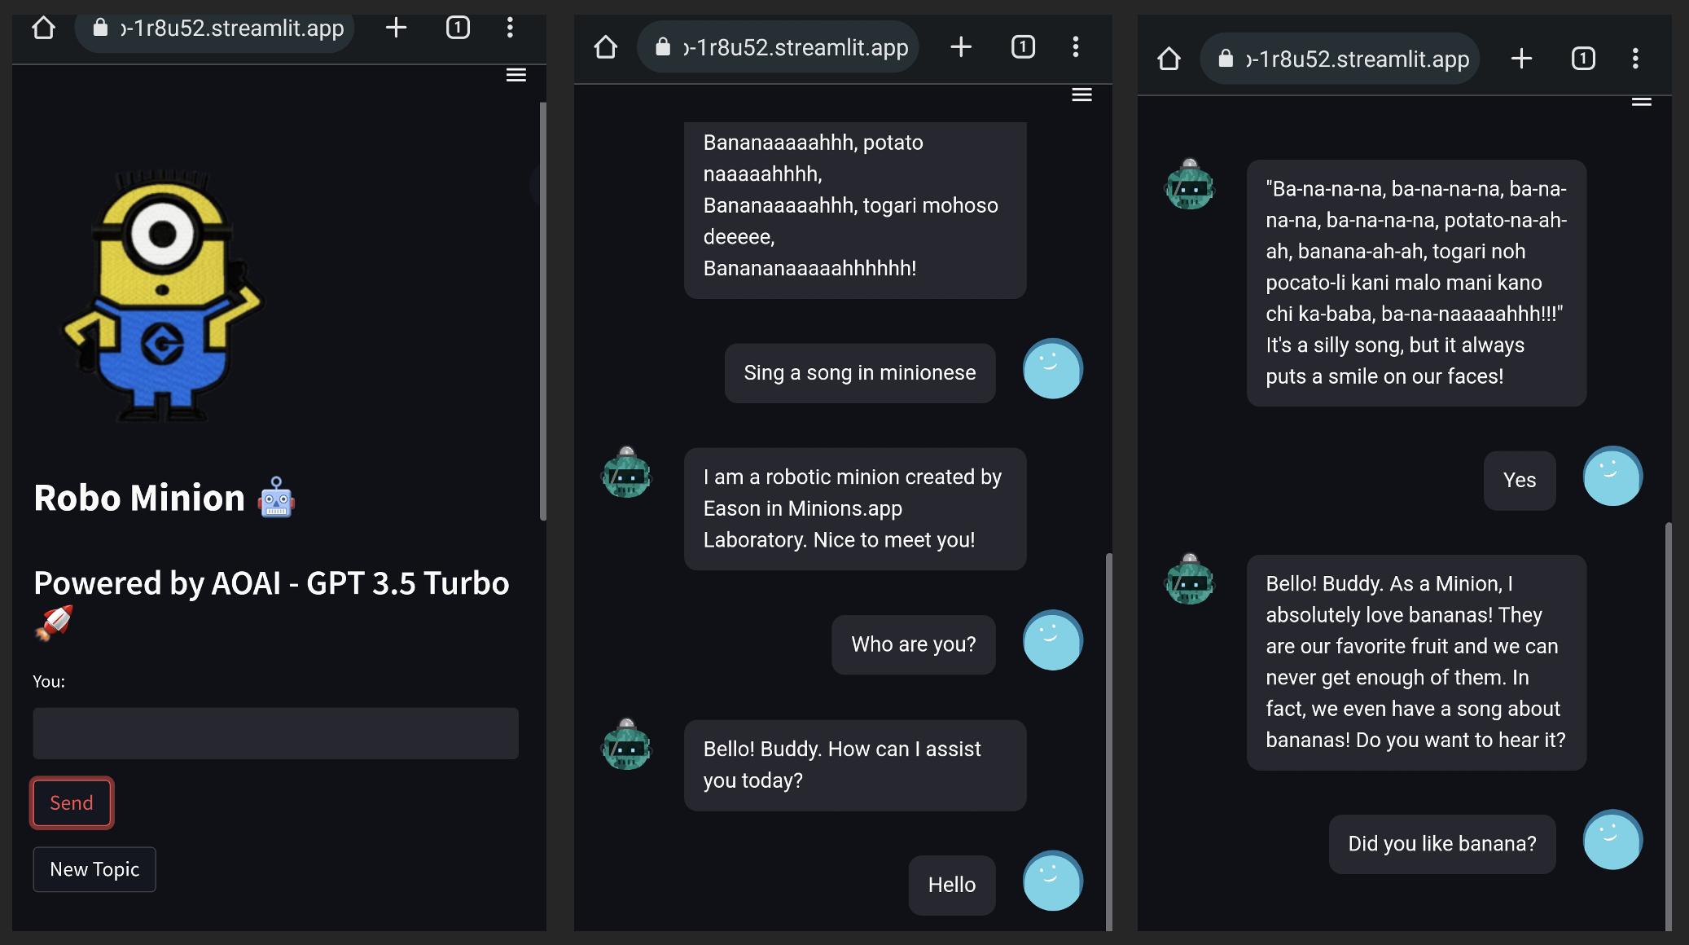Open Streamlit hamburger menu in middle window
This screenshot has width=1689, height=945.
point(1081,94)
